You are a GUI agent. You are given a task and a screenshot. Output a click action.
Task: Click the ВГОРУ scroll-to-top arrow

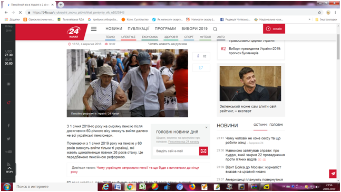pos(9,170)
